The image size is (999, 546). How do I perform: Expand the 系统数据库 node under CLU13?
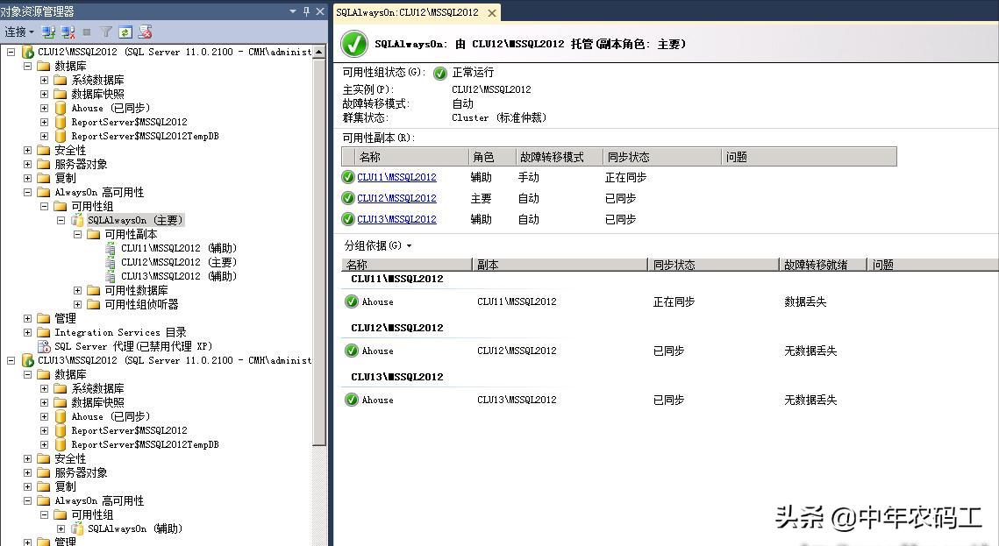tap(43, 388)
